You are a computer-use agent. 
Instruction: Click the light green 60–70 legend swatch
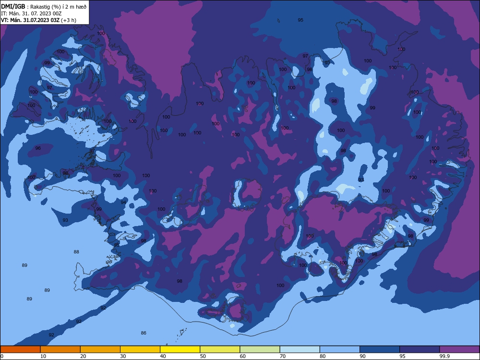(260, 349)
